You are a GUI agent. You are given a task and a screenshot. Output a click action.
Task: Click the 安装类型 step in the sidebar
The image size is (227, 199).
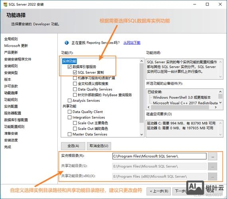click(x=11, y=73)
